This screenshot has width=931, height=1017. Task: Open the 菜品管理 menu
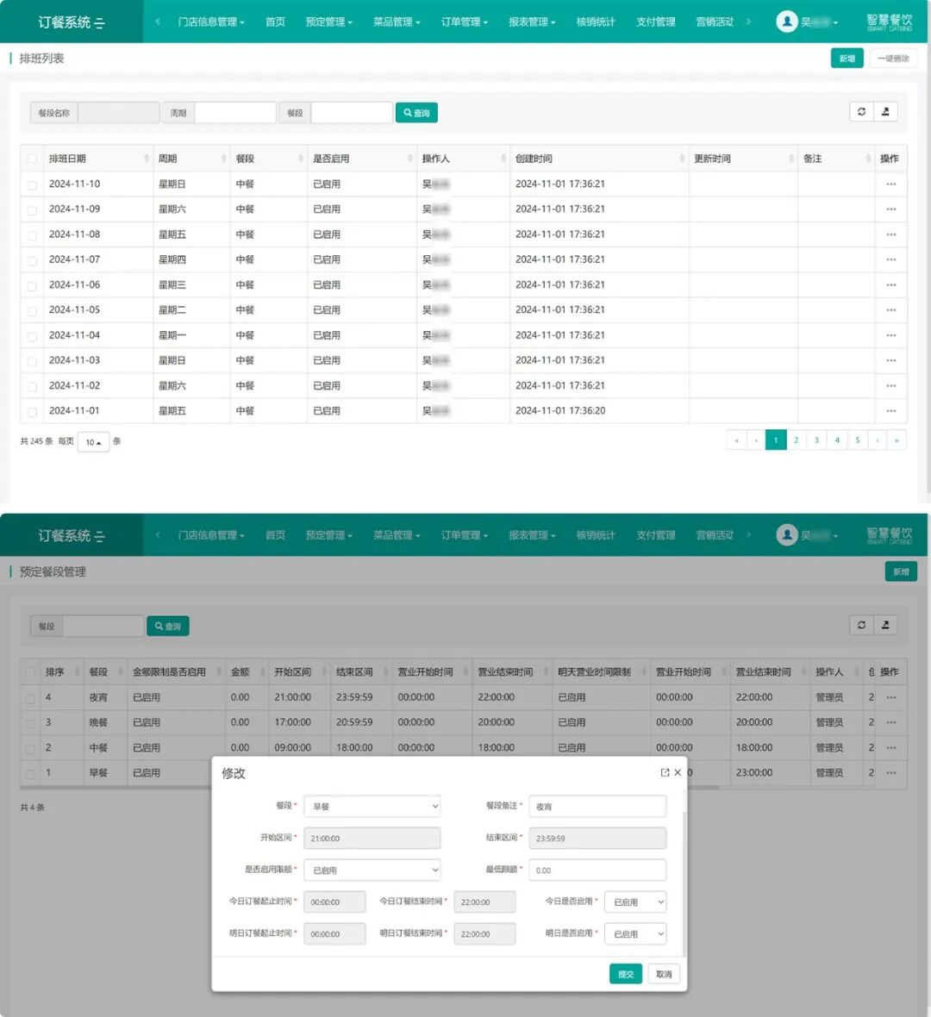[397, 22]
